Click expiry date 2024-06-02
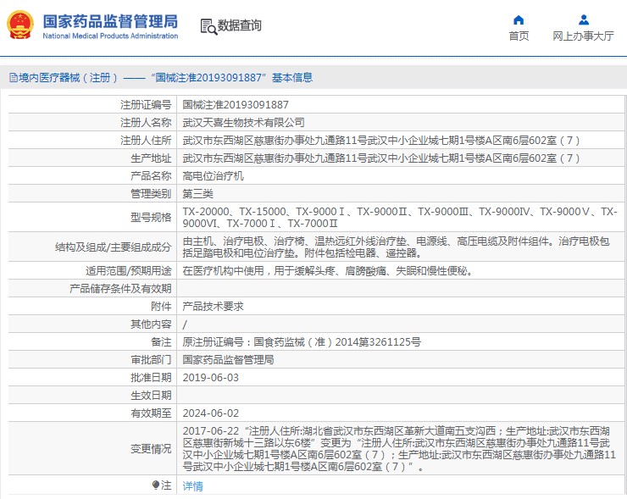627x499 pixels. [211, 413]
